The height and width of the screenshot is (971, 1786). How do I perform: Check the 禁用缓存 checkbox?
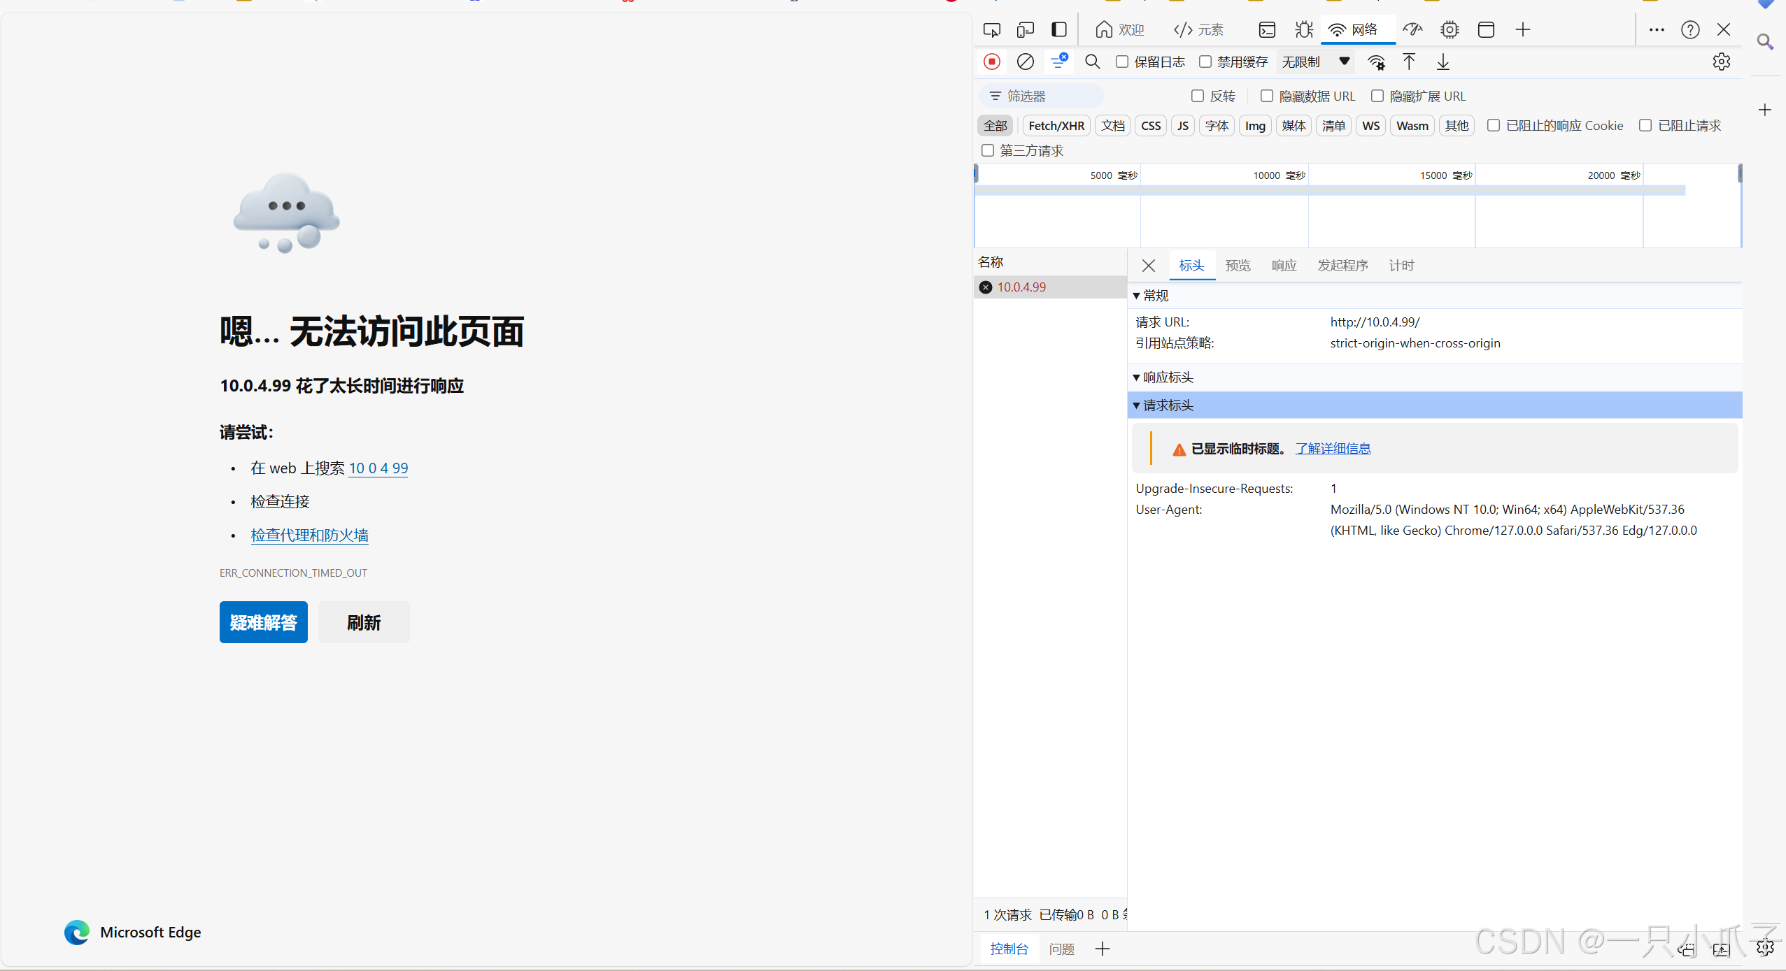1205,62
